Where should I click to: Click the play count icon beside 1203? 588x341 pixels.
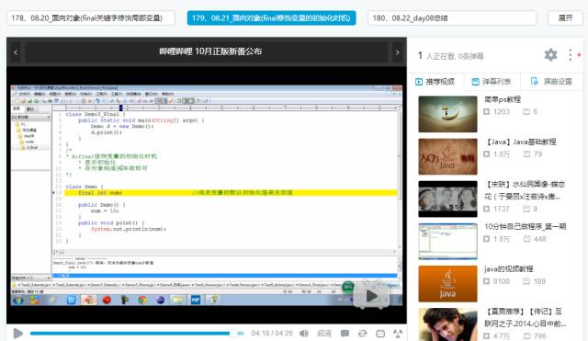coord(487,112)
